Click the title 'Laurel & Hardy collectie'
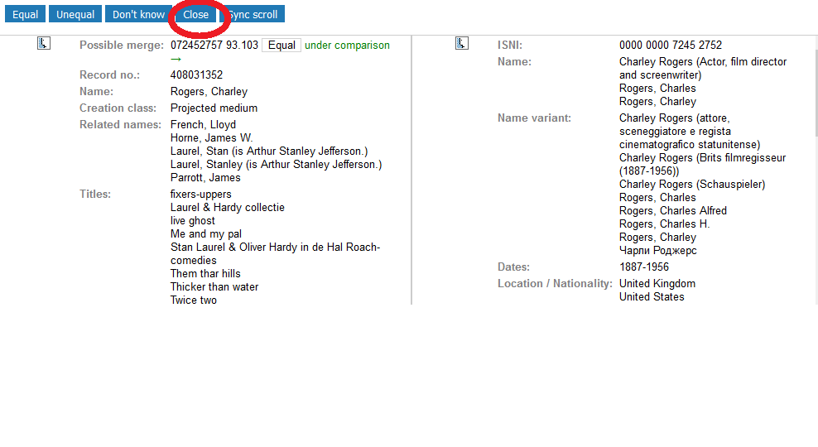Screen dimensions: 818x447 pyautogui.click(x=227, y=208)
